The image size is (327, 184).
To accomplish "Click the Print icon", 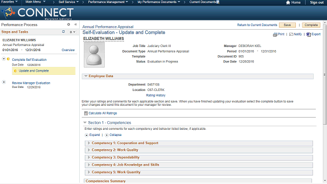I will pyautogui.click(x=275, y=34).
